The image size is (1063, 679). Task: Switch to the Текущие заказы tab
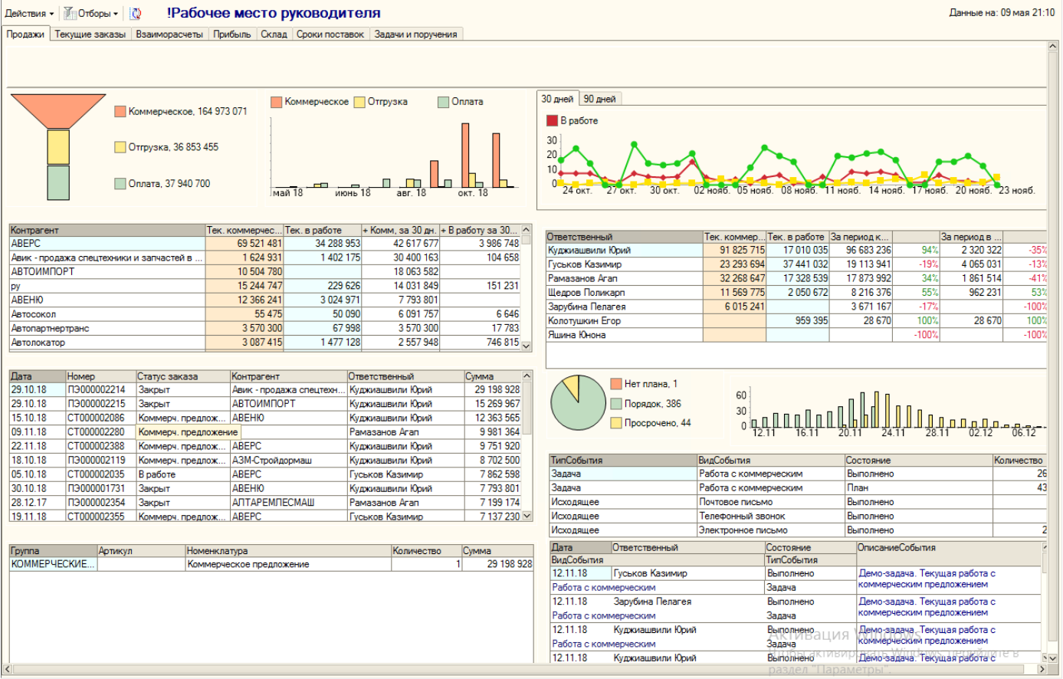[x=90, y=34]
